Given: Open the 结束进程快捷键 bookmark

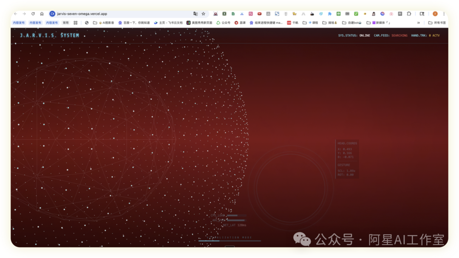Looking at the screenshot, I should click(x=266, y=23).
